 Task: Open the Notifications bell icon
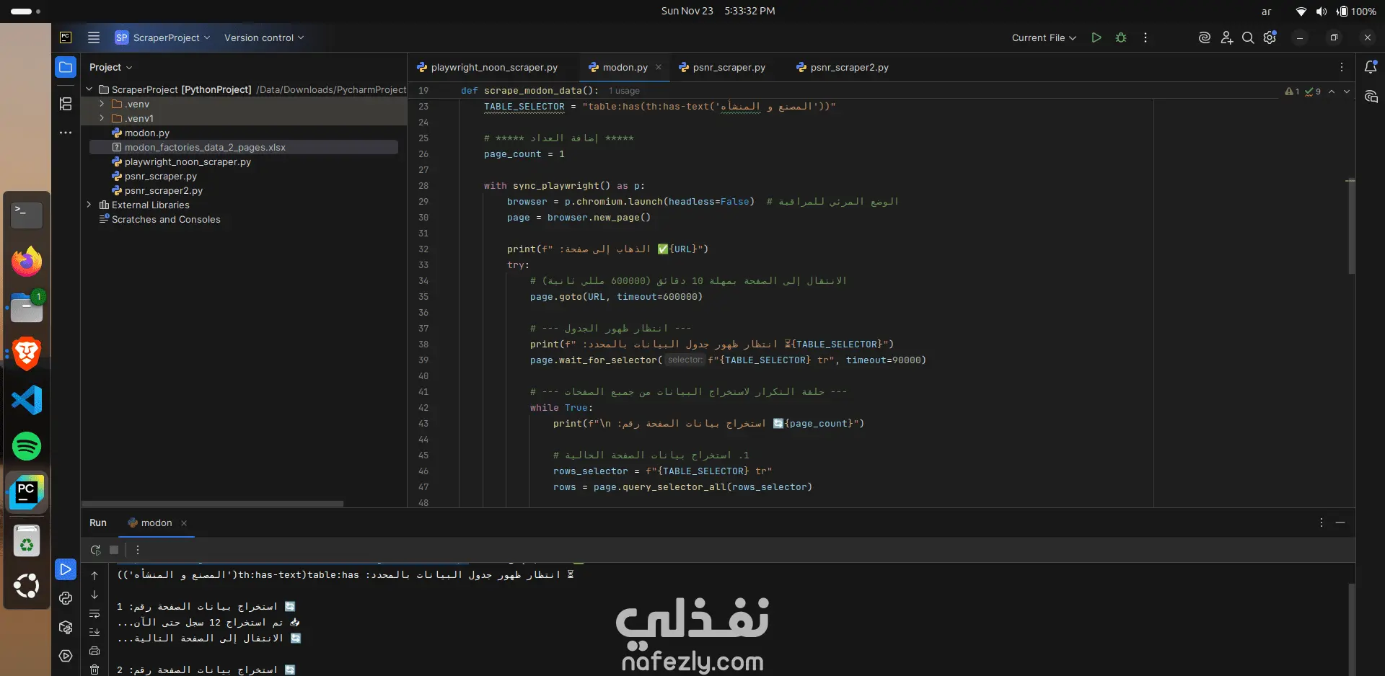[x=1371, y=67]
